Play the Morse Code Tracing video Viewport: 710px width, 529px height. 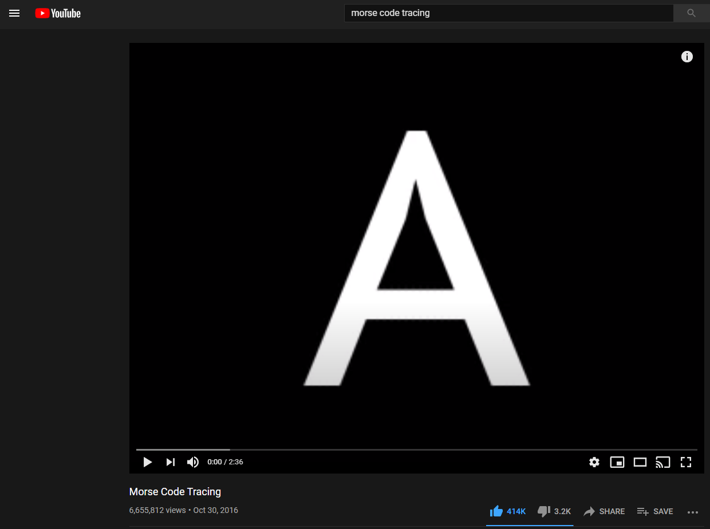tap(148, 462)
